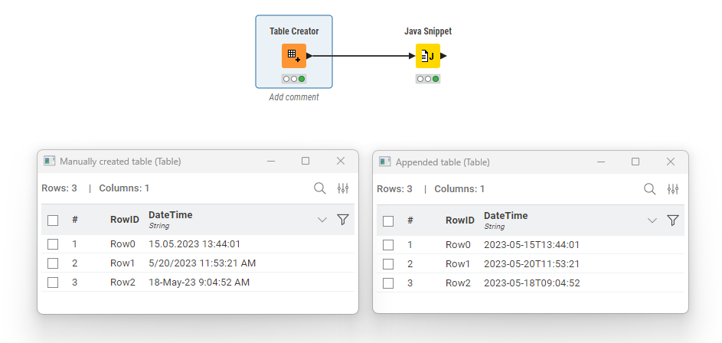Viewport: 722px width, 343px height.
Task: Open search in Manually created table window
Action: (x=320, y=188)
